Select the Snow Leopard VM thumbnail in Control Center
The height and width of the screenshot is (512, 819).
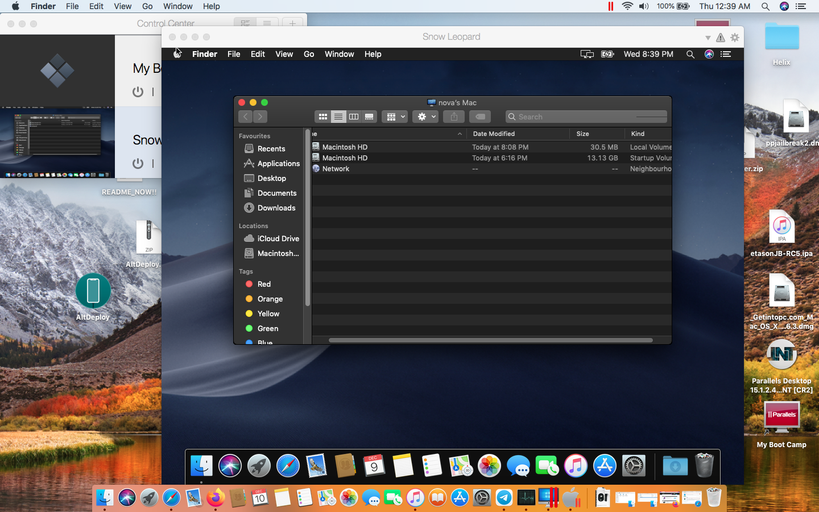[x=57, y=143]
